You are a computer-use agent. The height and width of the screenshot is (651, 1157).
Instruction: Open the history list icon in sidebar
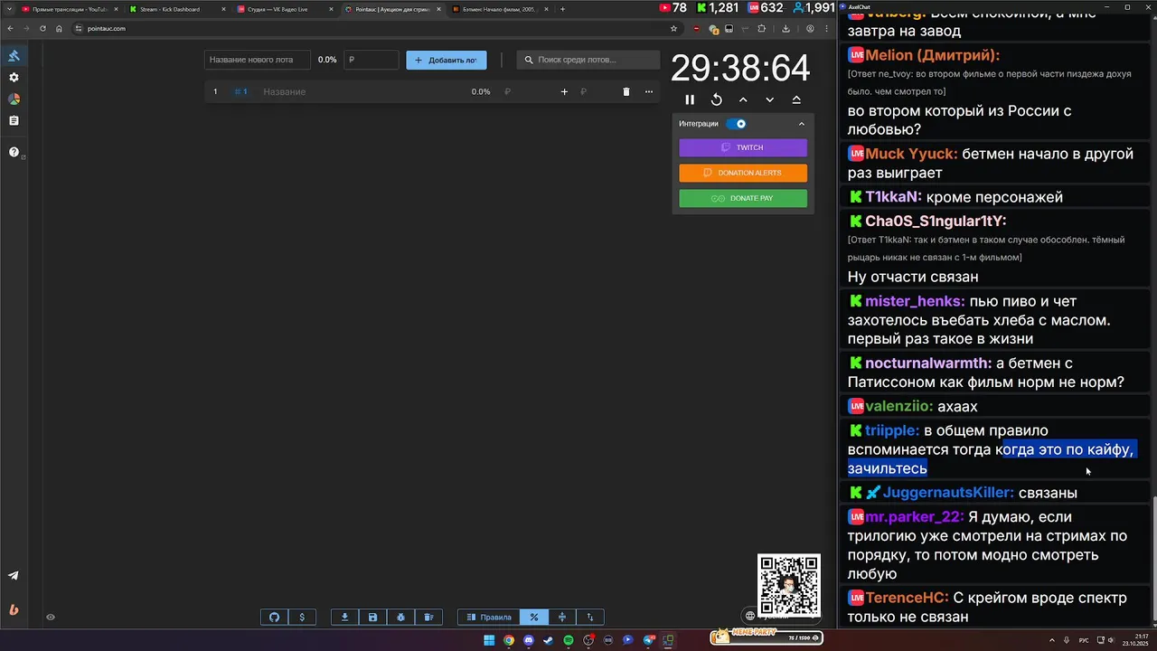point(14,120)
